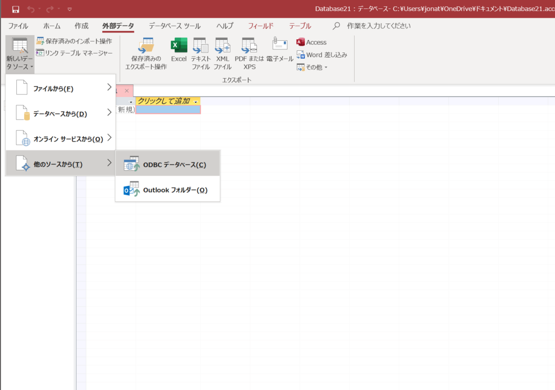Click the 作業を入力してください search box

378,25
